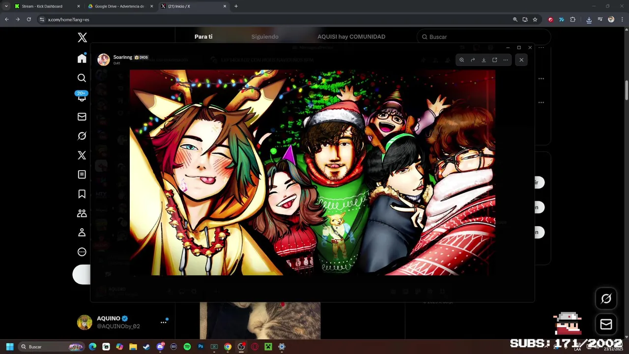
Task: Click the X logo in the sidebar
Action: point(82,37)
